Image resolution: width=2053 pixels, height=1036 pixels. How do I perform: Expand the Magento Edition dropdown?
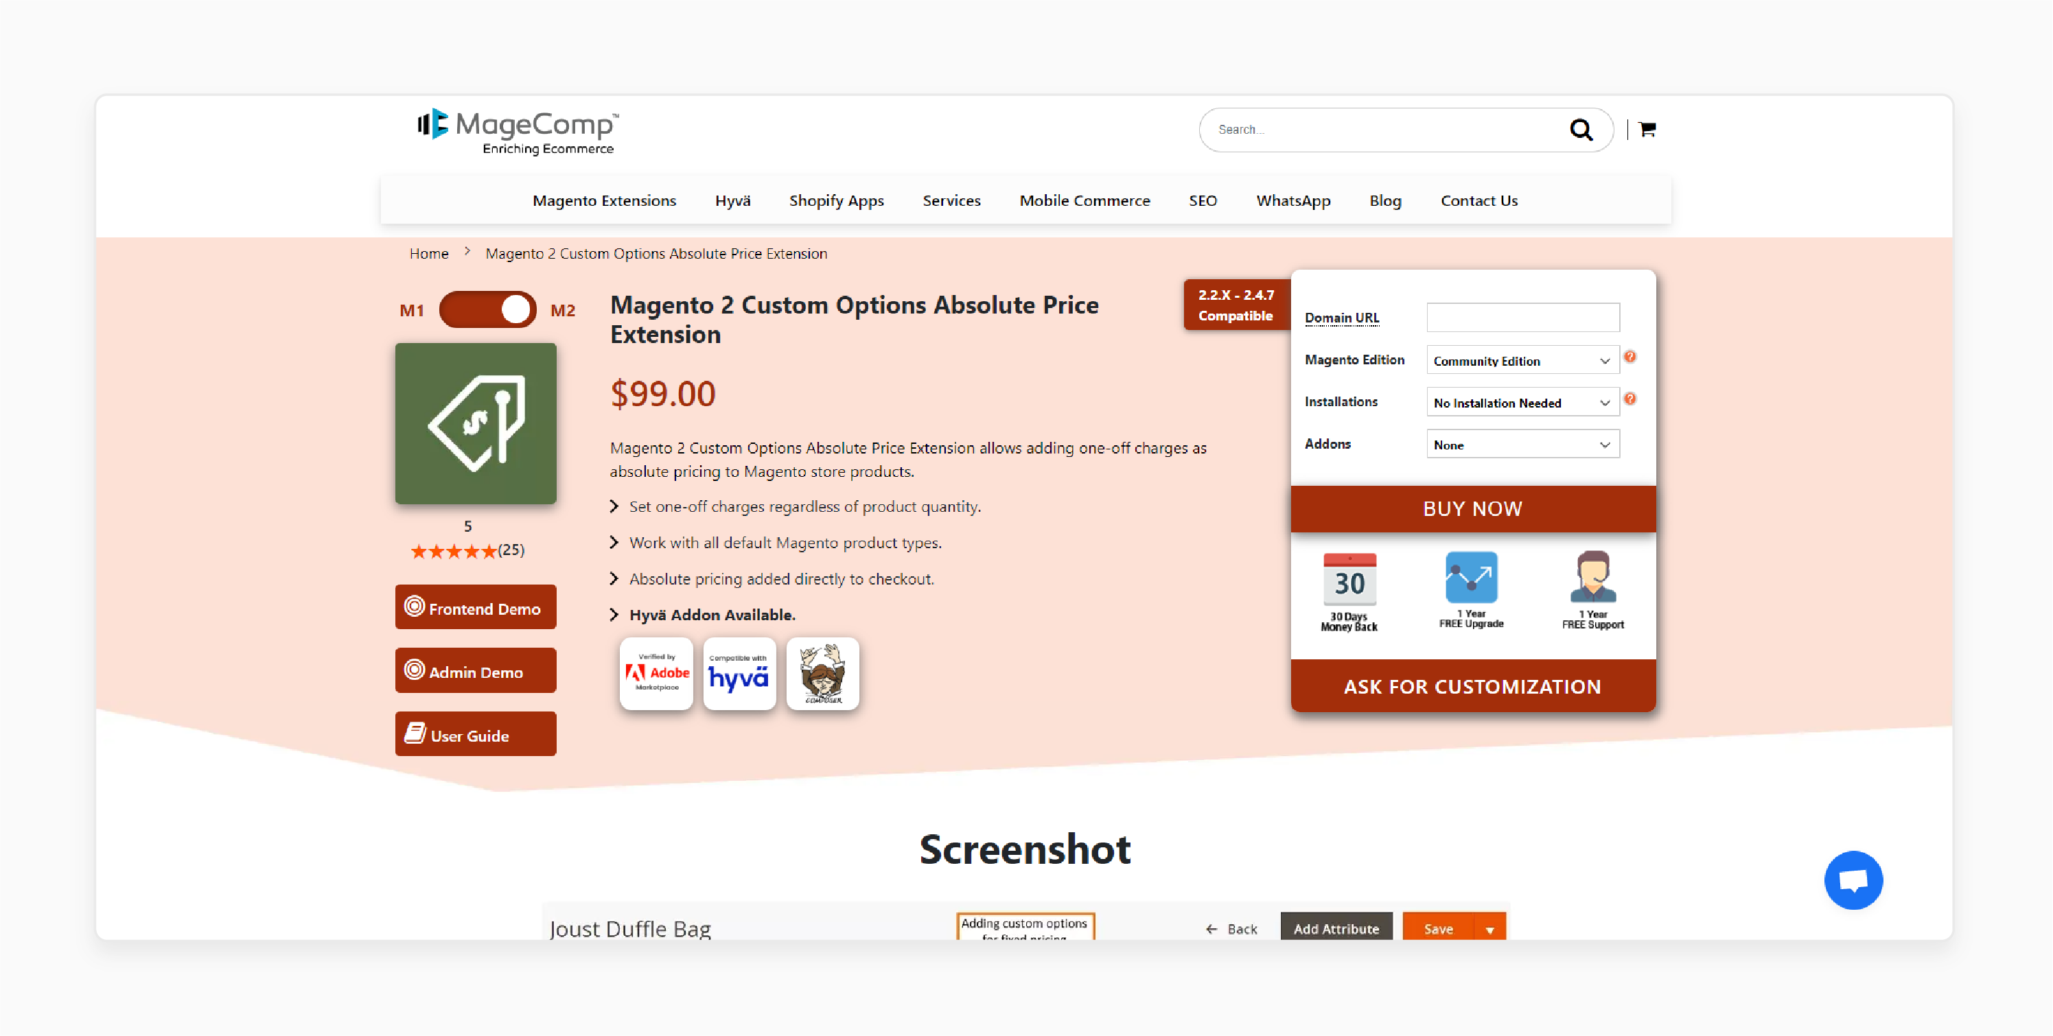click(x=1520, y=358)
